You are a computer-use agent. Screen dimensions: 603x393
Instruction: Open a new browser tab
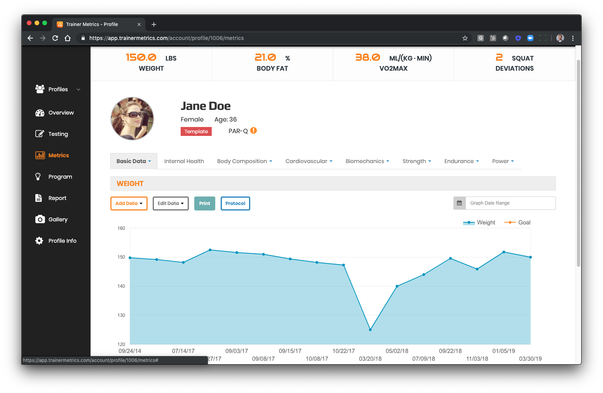(x=154, y=24)
